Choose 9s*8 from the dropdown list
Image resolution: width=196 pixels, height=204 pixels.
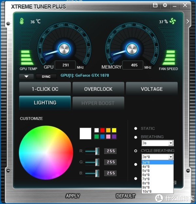(157, 187)
